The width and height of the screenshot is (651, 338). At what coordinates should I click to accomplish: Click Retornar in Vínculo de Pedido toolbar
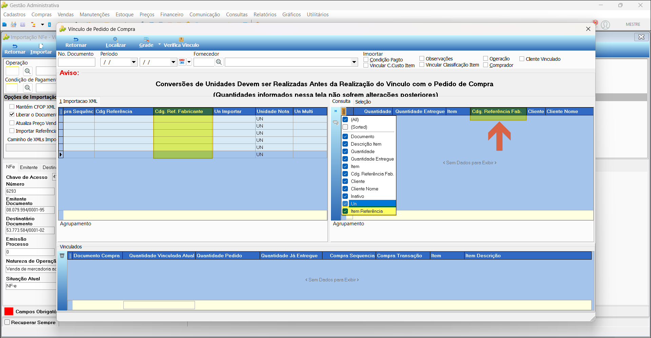click(76, 42)
